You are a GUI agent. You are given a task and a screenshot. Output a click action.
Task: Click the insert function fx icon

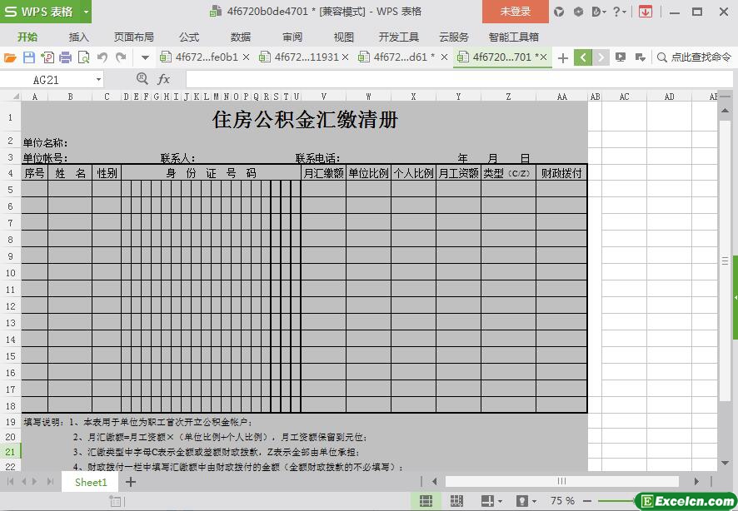[x=164, y=79]
